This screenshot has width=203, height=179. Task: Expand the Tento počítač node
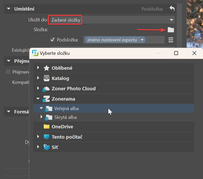(x=38, y=137)
